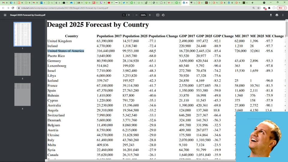
Task: Zoom in the PDF with plus icon
Action: 150,15
